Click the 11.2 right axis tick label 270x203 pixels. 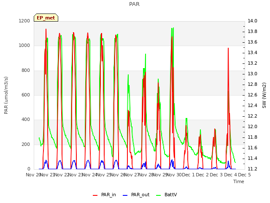pyautogui.click(x=252, y=169)
